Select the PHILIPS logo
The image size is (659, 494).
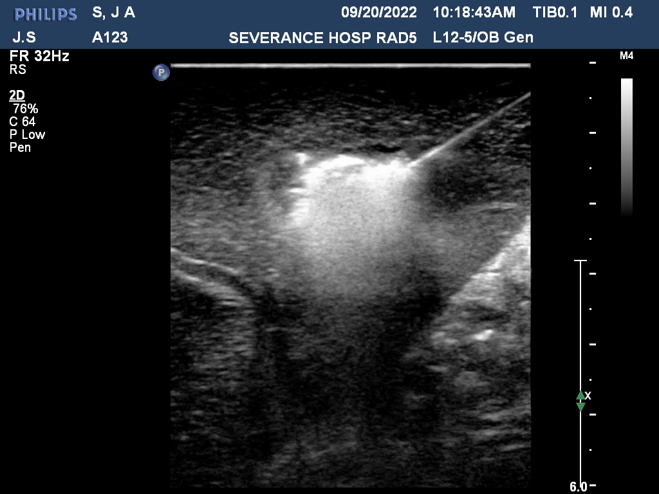pos(45,12)
